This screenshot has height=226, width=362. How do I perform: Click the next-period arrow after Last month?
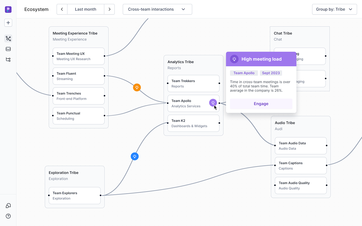(x=109, y=9)
